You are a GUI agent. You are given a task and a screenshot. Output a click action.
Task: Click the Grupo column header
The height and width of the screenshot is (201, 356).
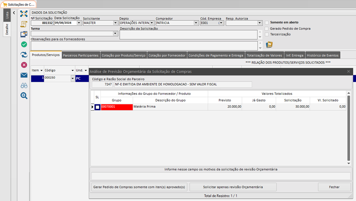[x=117, y=100]
